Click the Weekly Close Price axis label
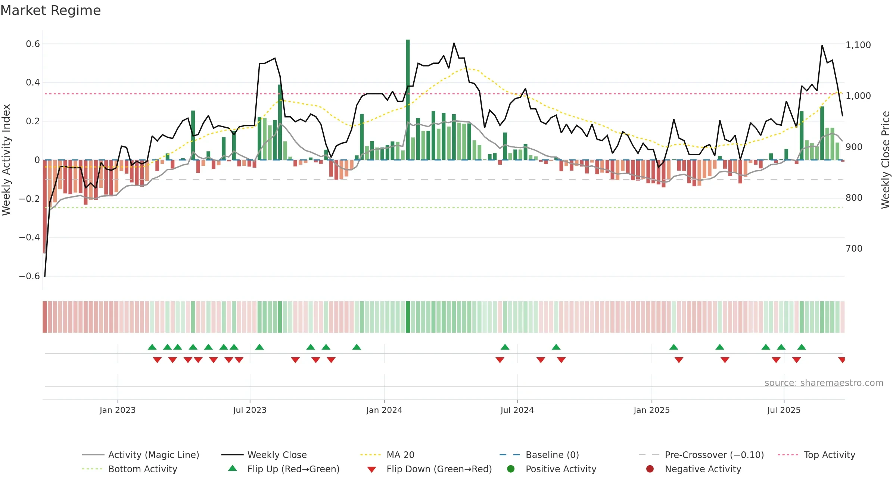 (886, 160)
